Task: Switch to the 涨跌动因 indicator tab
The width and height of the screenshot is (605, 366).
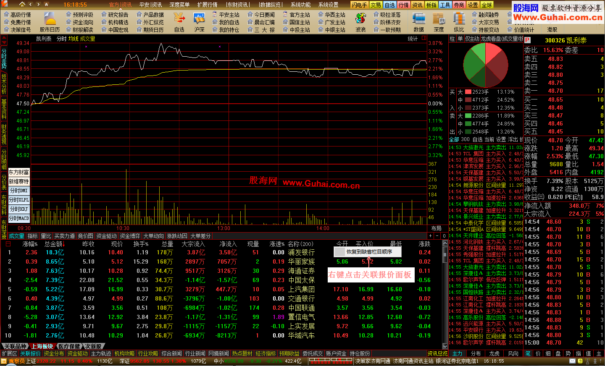Action: pos(177,236)
